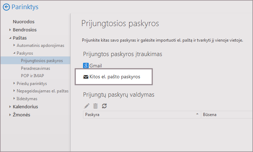
Task: Open Nuorodos in the sidebar
Action: (x=23, y=22)
